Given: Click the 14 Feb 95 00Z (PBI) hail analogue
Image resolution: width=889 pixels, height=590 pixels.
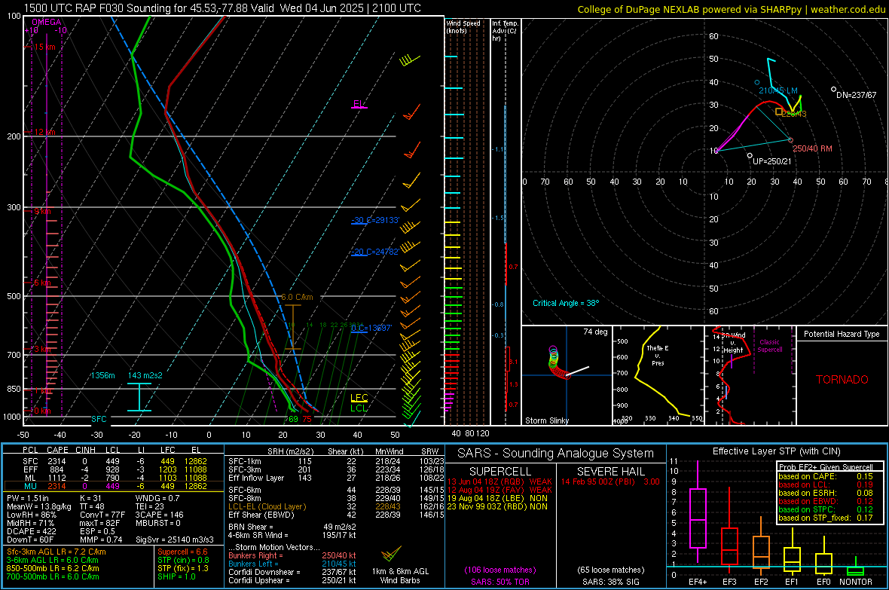Looking at the screenshot, I should (610, 481).
